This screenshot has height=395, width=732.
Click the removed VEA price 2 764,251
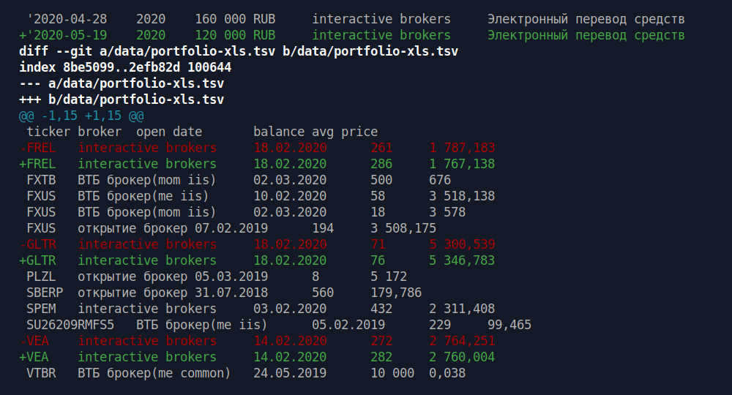pyautogui.click(x=462, y=341)
